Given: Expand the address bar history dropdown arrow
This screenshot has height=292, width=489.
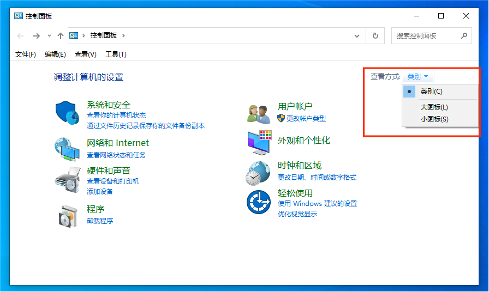Looking at the screenshot, I should [x=357, y=36].
